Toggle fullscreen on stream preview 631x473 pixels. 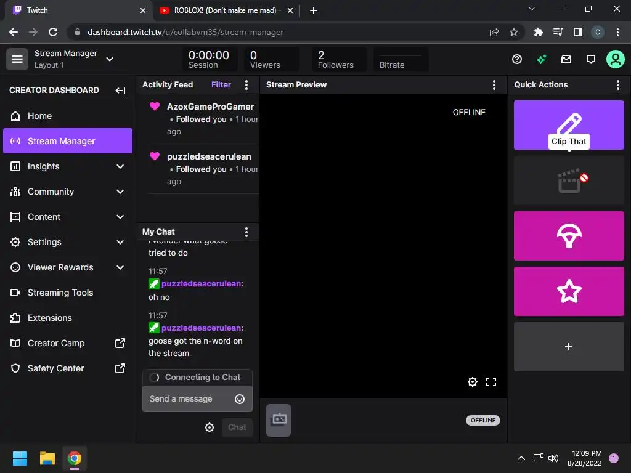(x=491, y=382)
